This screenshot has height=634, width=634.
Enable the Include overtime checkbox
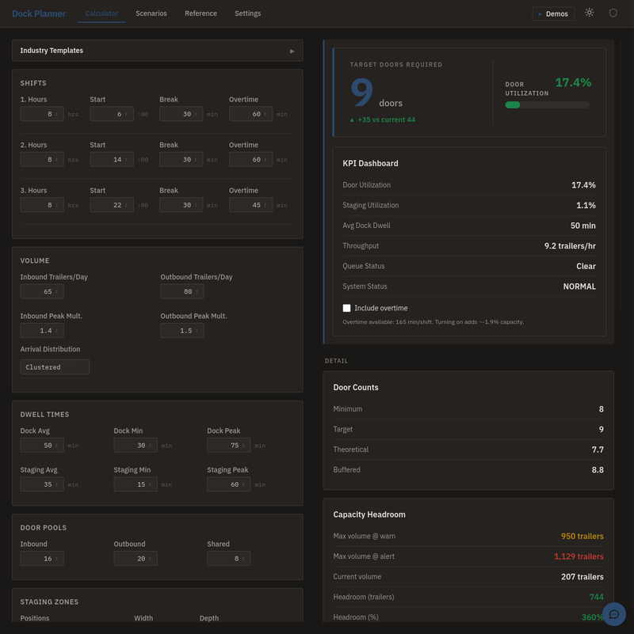pyautogui.click(x=346, y=308)
